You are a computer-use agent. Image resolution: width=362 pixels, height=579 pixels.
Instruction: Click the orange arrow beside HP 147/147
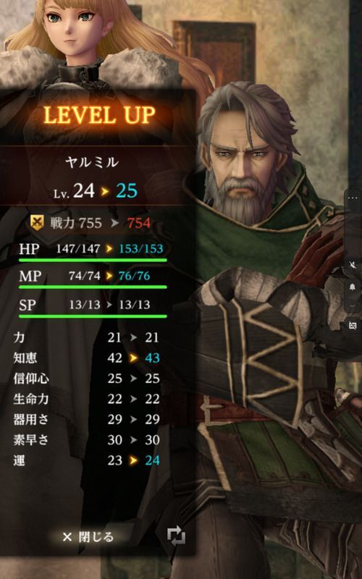109,249
